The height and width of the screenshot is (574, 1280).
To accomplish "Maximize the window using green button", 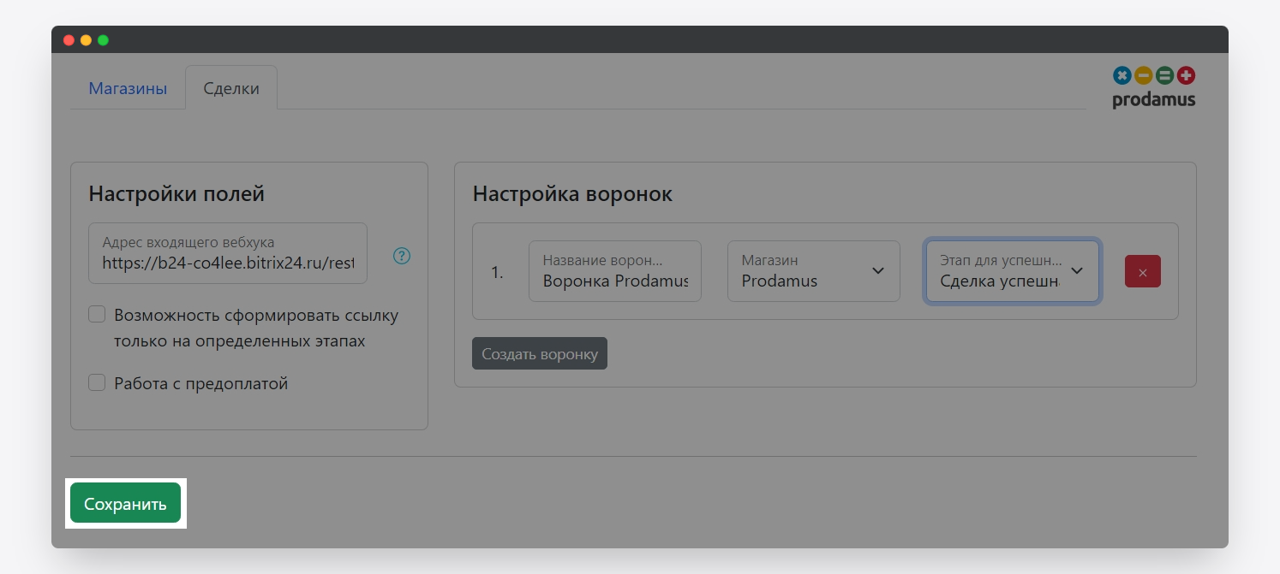I will click(x=103, y=40).
